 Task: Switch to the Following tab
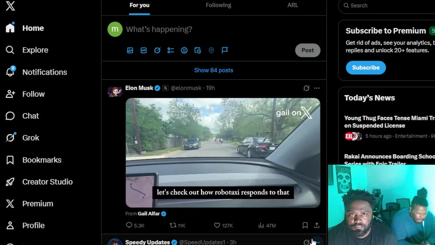click(219, 5)
